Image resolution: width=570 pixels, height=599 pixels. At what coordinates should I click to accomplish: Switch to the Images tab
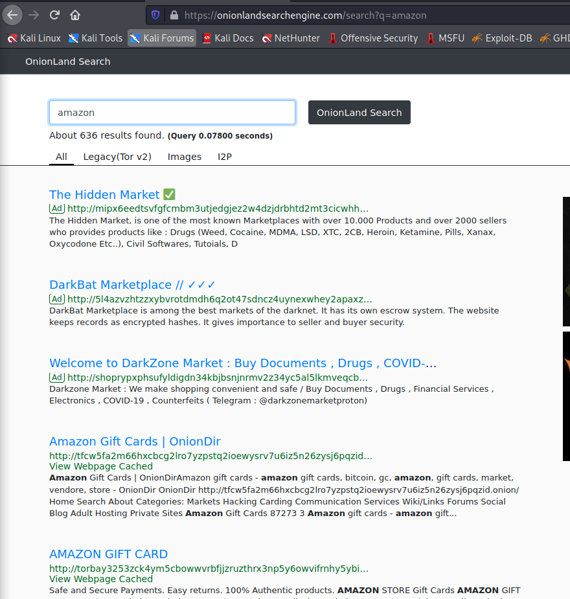(x=184, y=157)
